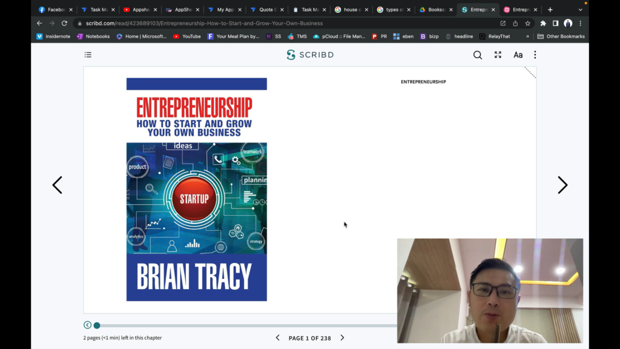
Task: Click the ENTREPRENEURSHIP heading on the right page
Action: (423, 82)
